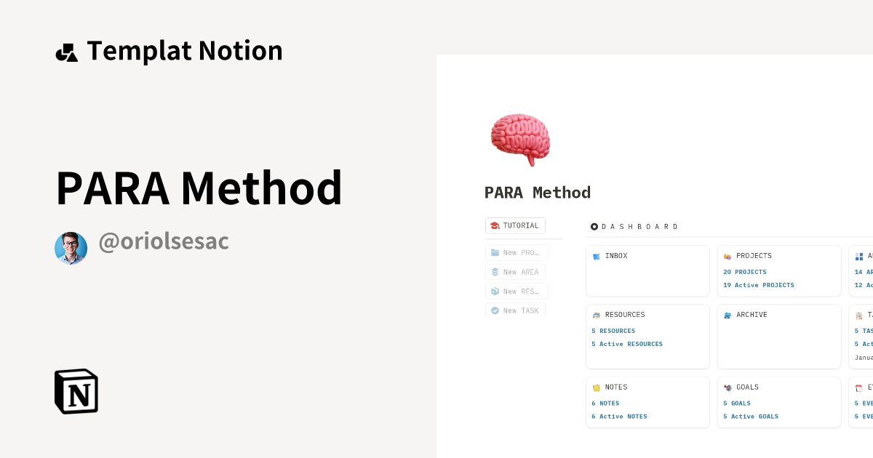Click the New AREA sidebar button
This screenshot has height=458, width=873.
515,272
